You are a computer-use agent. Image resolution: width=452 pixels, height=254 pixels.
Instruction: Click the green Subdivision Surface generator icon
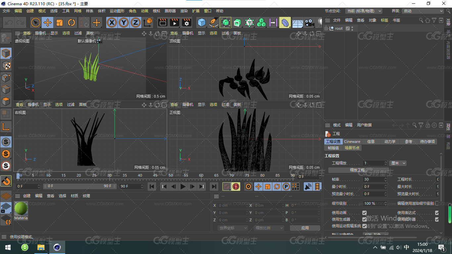tap(226, 22)
